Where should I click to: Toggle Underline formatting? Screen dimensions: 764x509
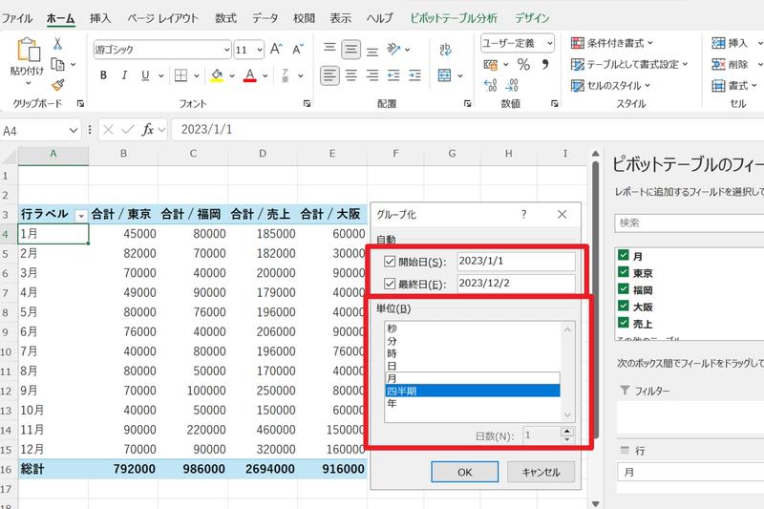(145, 75)
